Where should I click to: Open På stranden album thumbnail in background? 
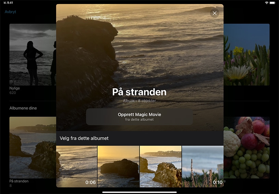click(x=33, y=147)
